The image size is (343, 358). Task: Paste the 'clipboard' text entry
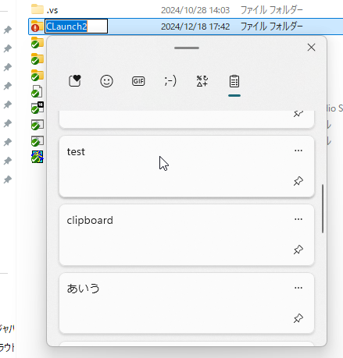pos(187,235)
